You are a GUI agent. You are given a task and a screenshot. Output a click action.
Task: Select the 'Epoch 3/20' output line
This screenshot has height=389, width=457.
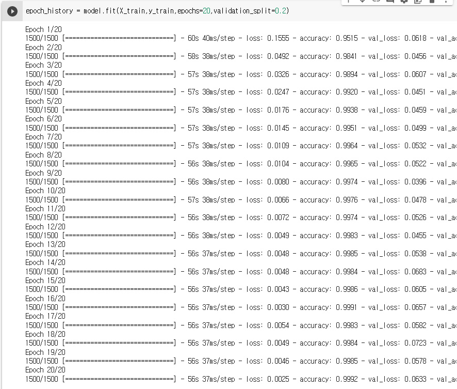43,65
